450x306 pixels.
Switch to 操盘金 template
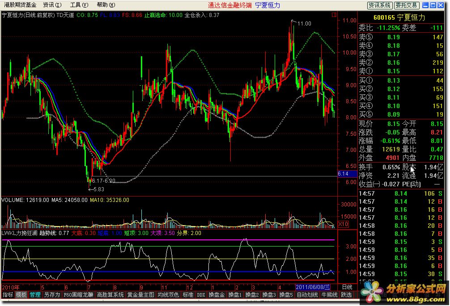pyautogui.click(x=217, y=294)
